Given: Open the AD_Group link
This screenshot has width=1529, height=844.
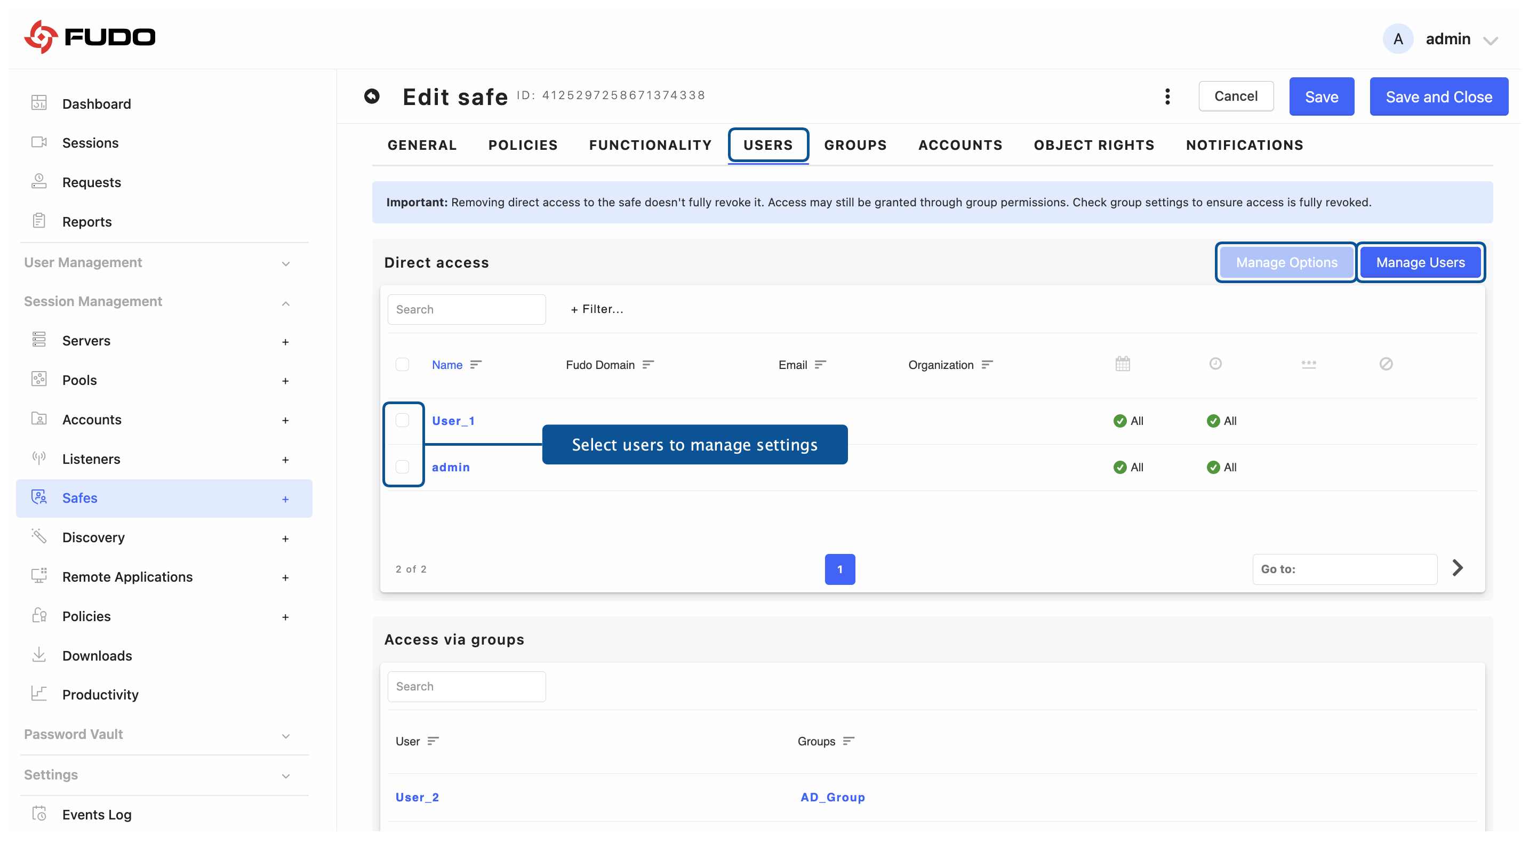Looking at the screenshot, I should [x=832, y=797].
